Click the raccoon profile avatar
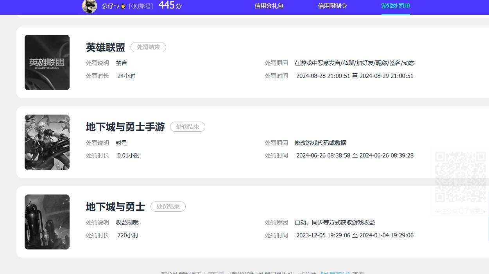 [90, 6]
